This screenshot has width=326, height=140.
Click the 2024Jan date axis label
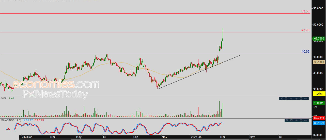coord(196,137)
